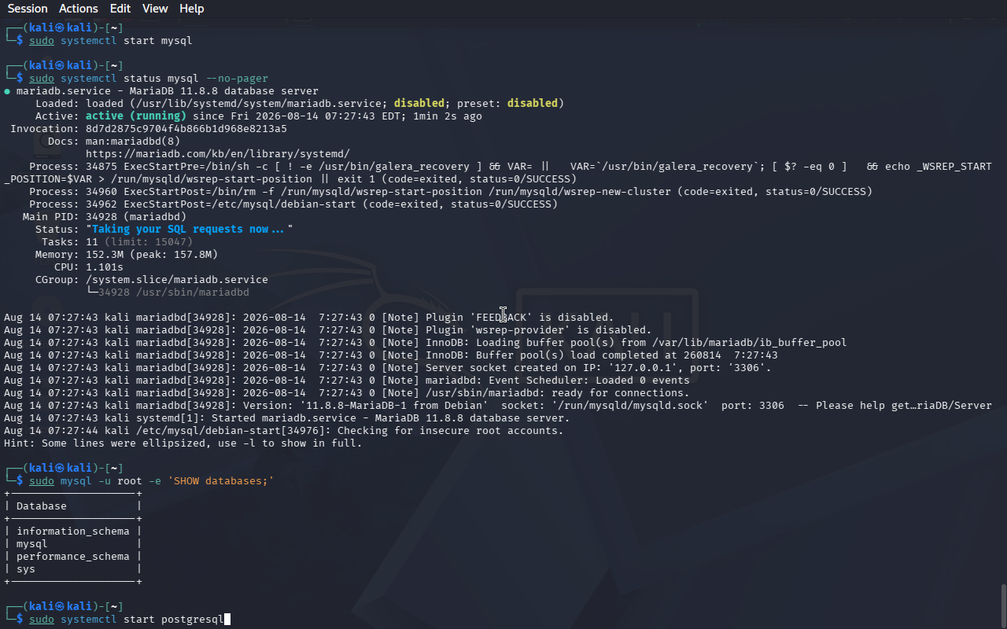Image resolution: width=1007 pixels, height=629 pixels.
Task: Click the CPU time '1.101s'
Action: tap(105, 267)
